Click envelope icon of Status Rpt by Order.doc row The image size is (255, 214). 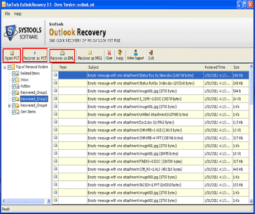click(x=55, y=83)
